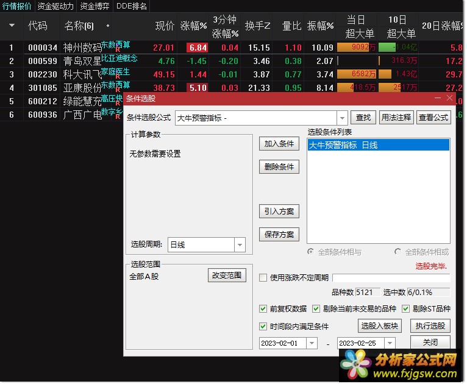Expand the 条件选股公式 dropdown arrow

pyautogui.click(x=342, y=118)
